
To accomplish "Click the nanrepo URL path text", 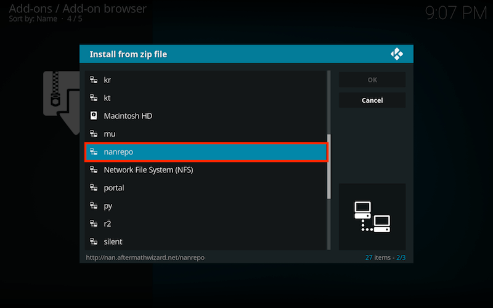I will point(145,257).
